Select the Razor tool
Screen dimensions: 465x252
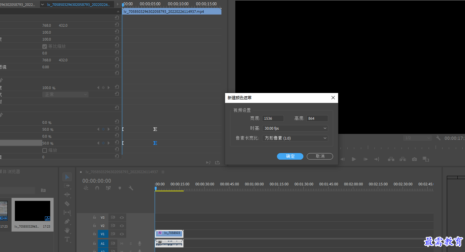coord(67,204)
